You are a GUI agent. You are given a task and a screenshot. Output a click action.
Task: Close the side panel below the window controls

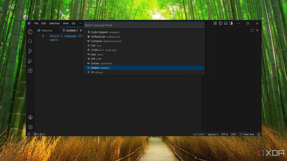[257, 31]
